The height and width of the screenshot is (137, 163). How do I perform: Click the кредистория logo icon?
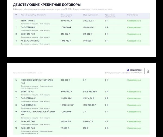(x=128, y=70)
